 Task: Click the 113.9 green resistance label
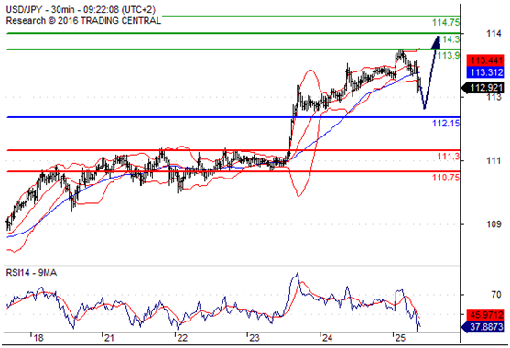[x=449, y=55]
